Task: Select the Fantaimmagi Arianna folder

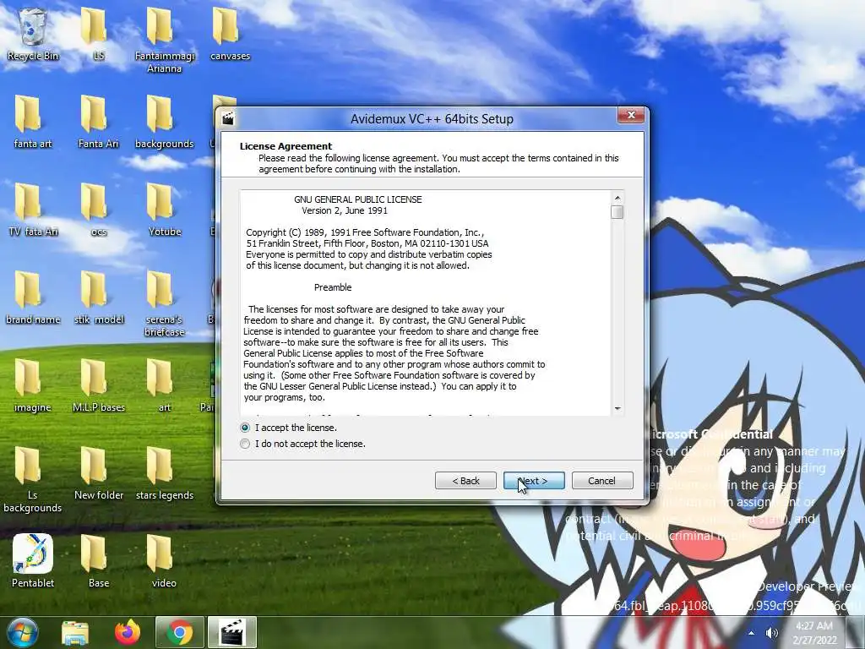Action: (x=165, y=39)
